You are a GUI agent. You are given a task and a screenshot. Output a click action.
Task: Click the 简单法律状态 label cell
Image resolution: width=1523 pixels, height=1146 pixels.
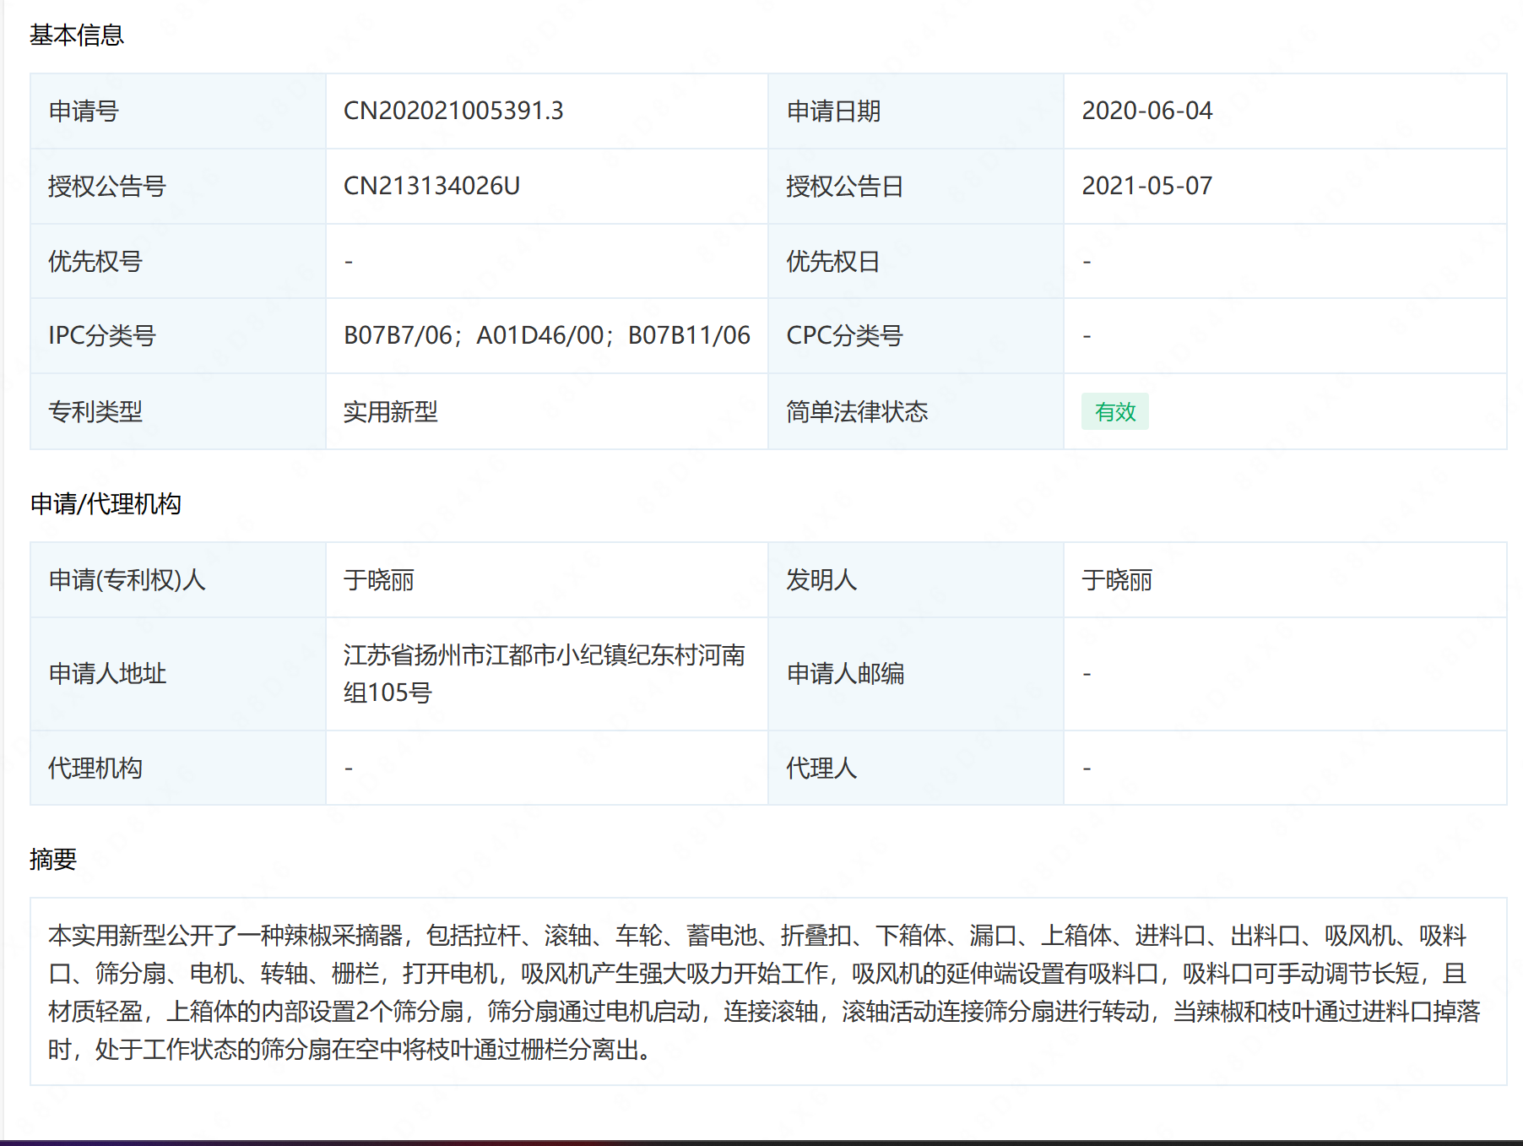[916, 412]
